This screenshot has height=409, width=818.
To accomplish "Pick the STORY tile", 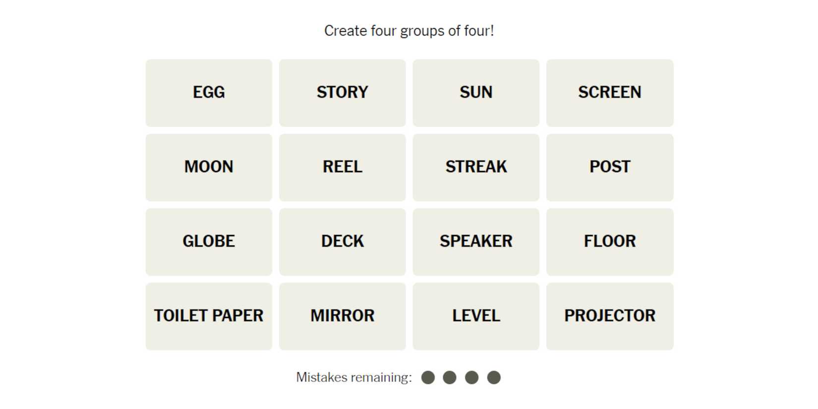I will pos(342,93).
